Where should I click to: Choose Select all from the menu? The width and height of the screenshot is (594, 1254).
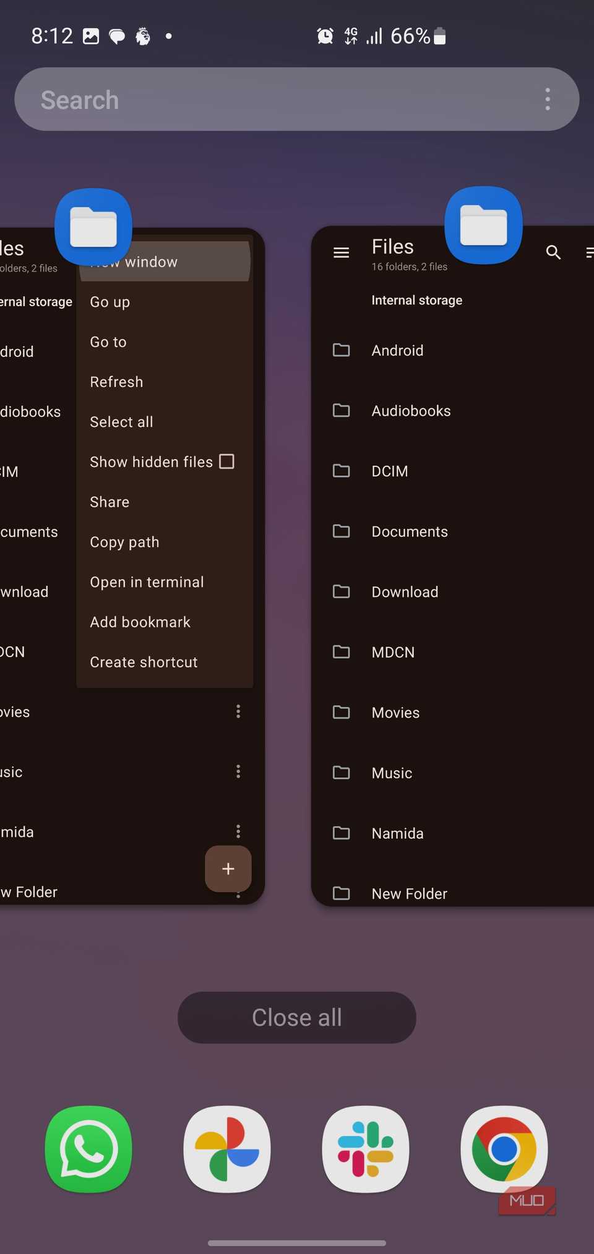pyautogui.click(x=165, y=422)
